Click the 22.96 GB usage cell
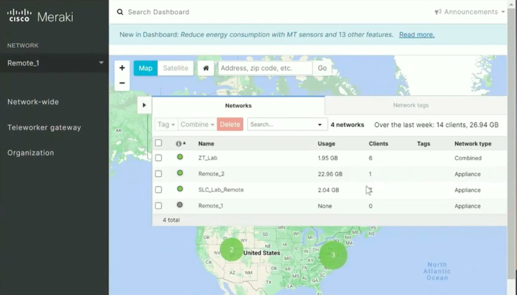517x295 pixels. (x=330, y=174)
